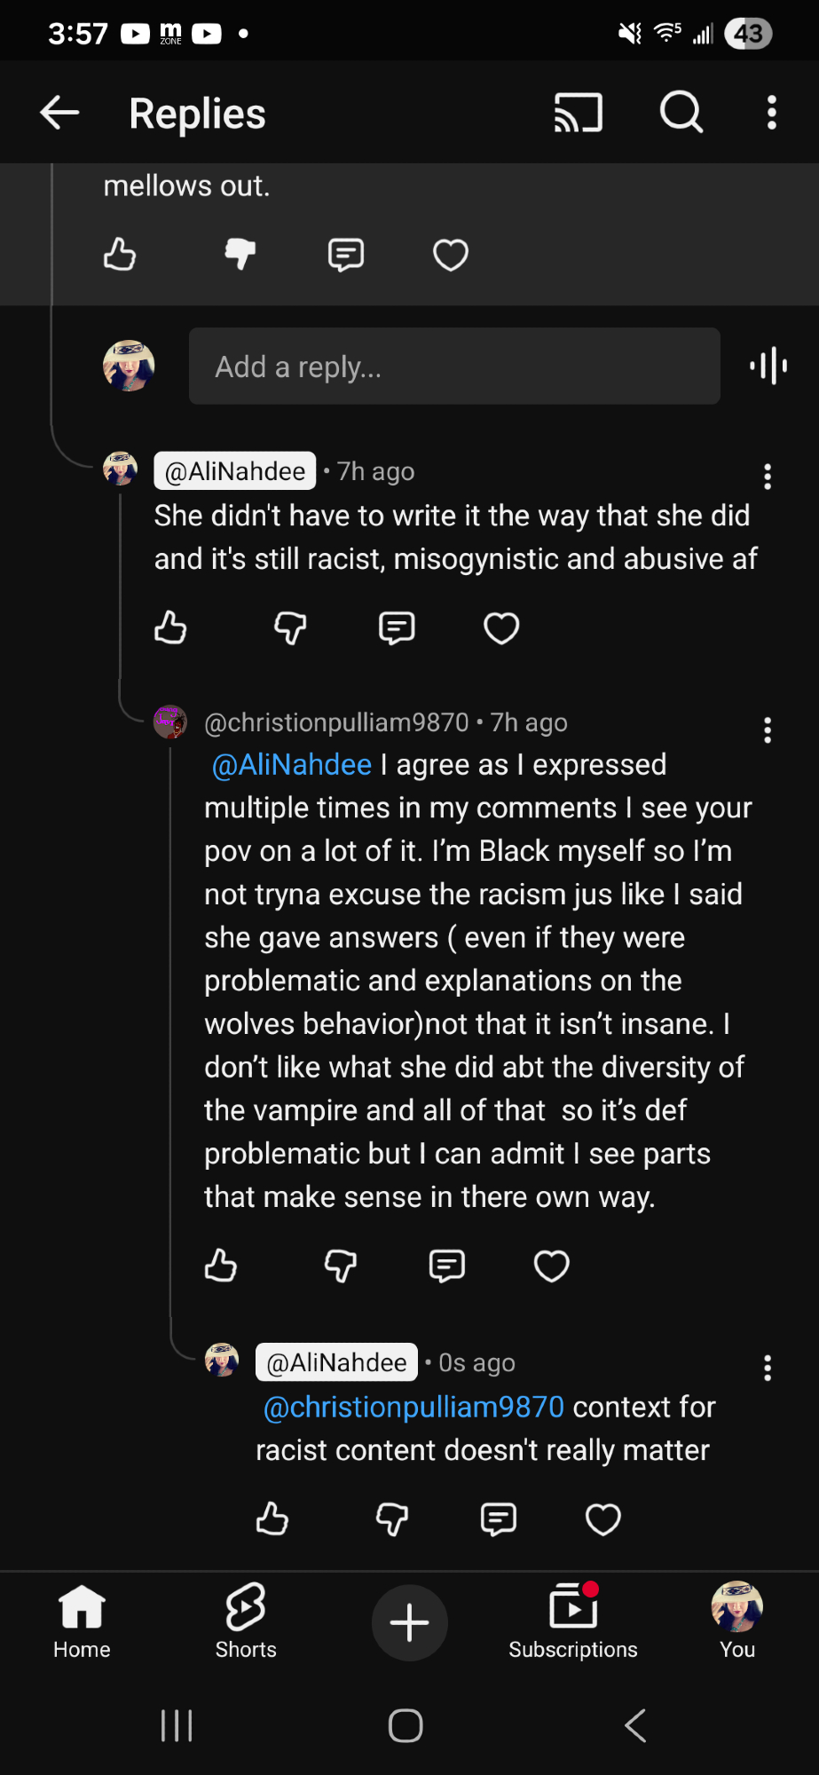The width and height of the screenshot is (819, 1775).
Task: Like AliNahdee's 7h ago comment
Action: tap(170, 628)
